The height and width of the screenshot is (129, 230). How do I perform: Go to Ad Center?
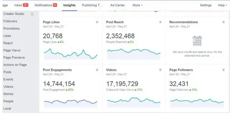pyautogui.click(x=118, y=5)
